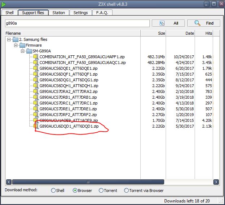Click the zip icon of G890AUCU6DQD1_ATT6DQD1.zip

click(x=36, y=126)
